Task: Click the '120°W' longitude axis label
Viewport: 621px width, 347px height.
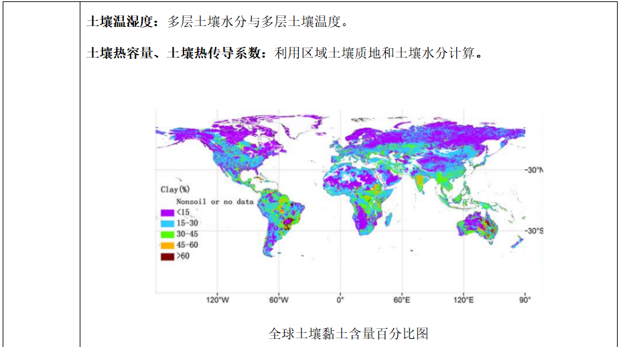Action: pyautogui.click(x=218, y=300)
